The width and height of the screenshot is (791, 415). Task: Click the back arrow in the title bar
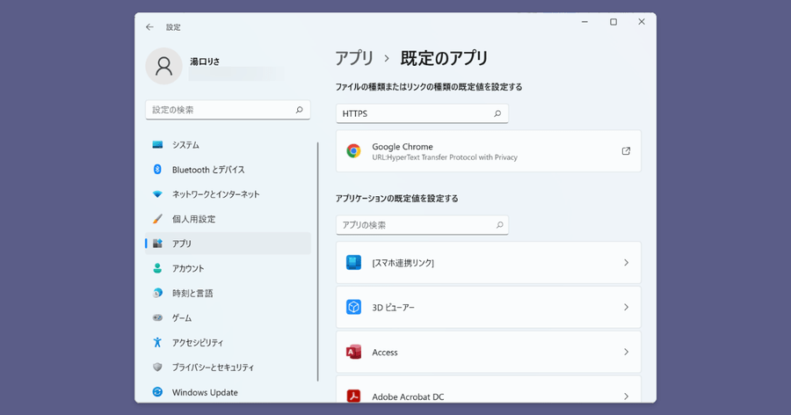[149, 27]
